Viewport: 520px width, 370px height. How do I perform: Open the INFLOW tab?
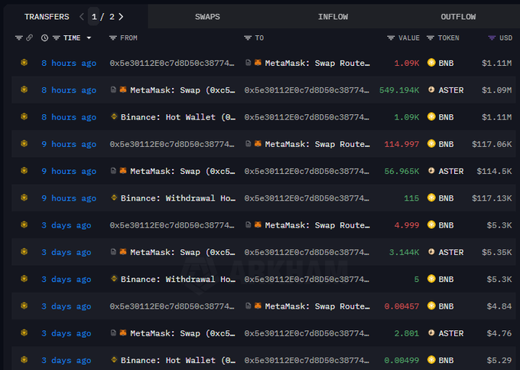point(333,17)
